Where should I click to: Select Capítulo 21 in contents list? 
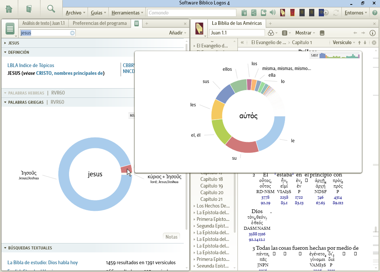coord(211,199)
